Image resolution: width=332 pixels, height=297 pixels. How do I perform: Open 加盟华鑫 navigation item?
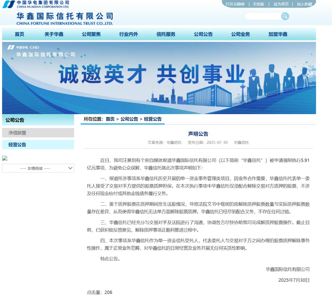coord(278,34)
